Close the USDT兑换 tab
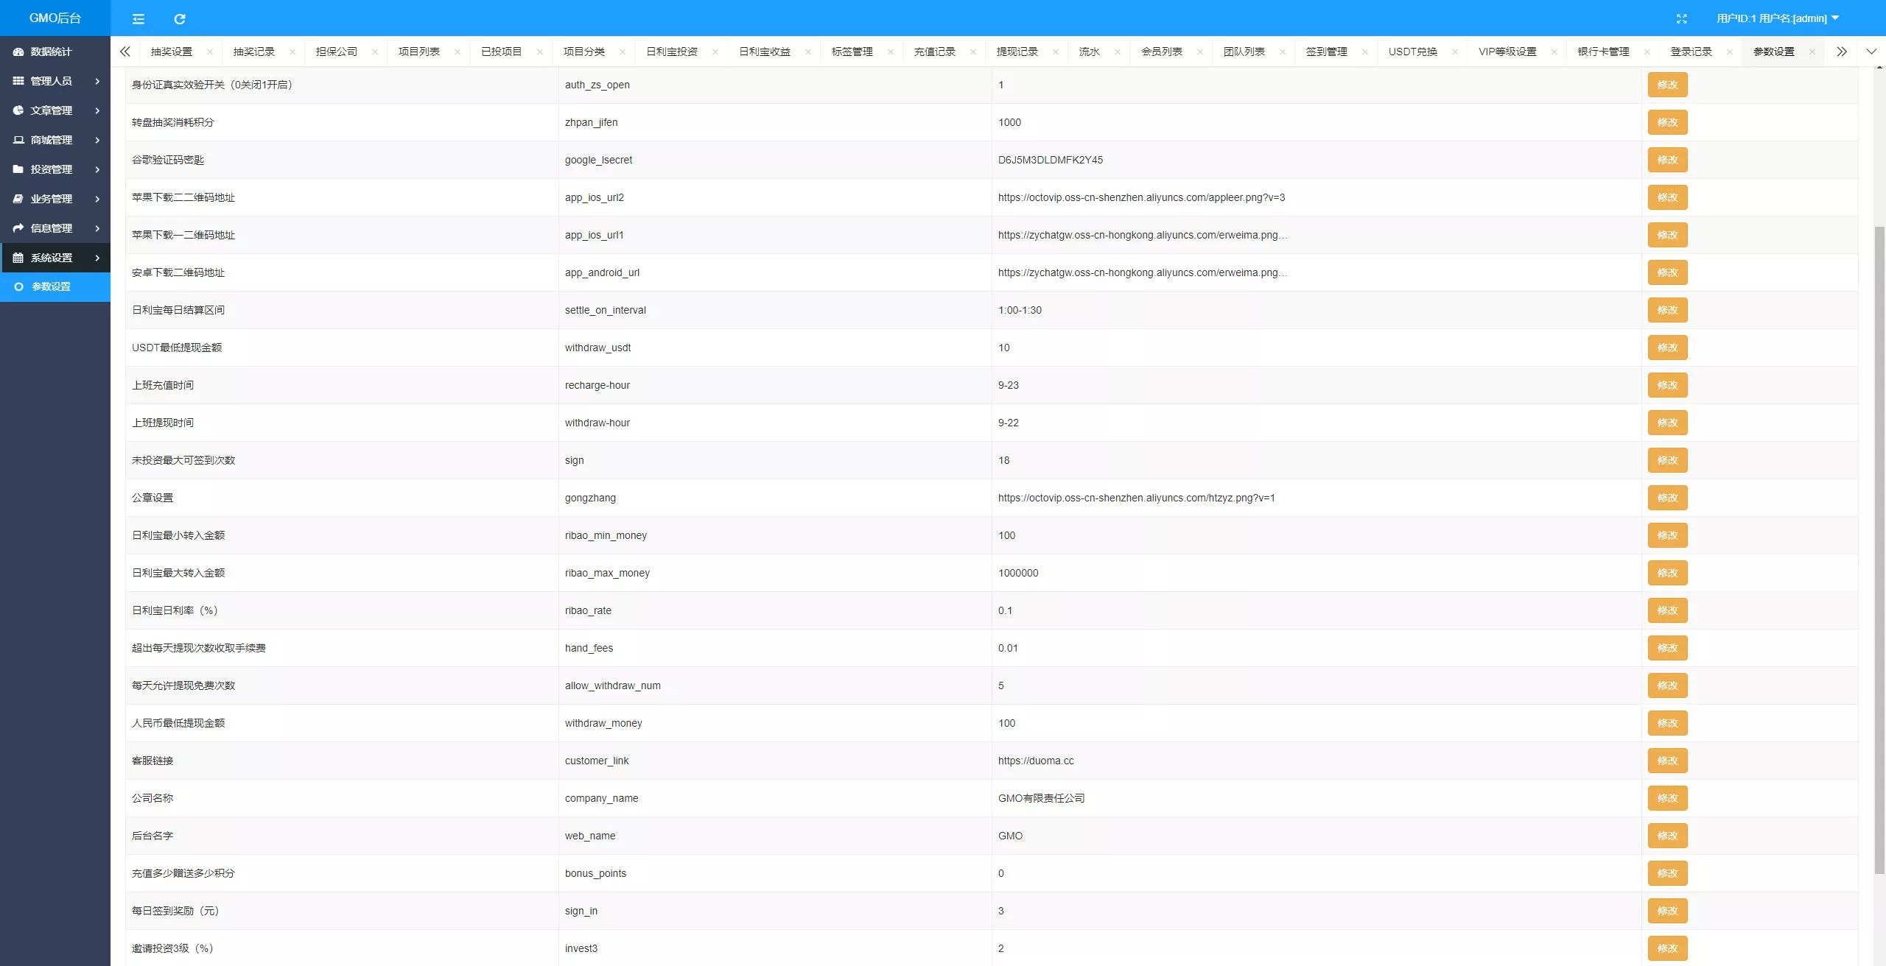Image resolution: width=1886 pixels, height=966 pixels. [1455, 52]
